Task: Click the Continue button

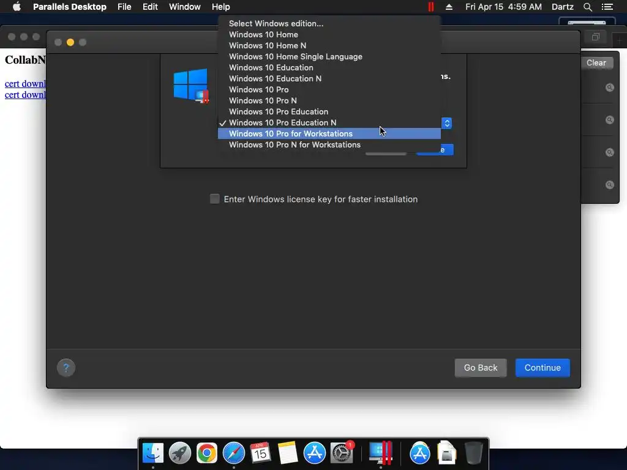Action: (x=543, y=368)
